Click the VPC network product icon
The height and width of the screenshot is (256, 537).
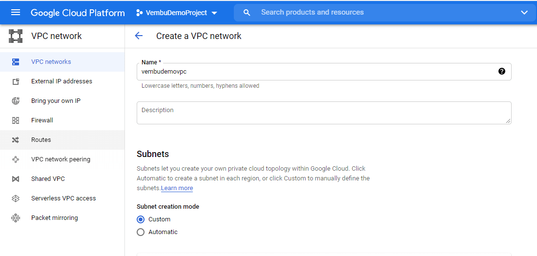click(16, 36)
